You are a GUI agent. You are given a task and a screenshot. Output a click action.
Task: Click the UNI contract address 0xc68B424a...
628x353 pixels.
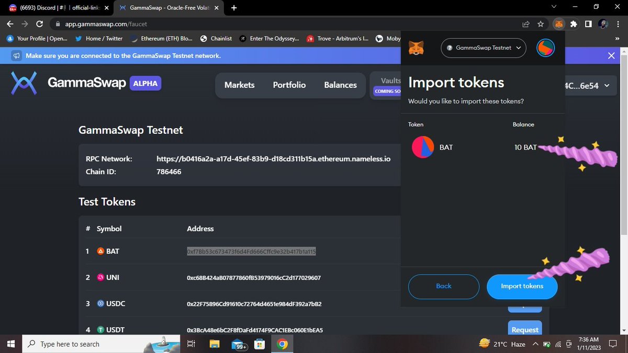click(x=254, y=278)
